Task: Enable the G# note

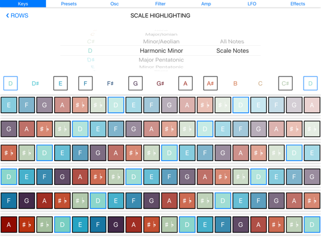Action: pyautogui.click(x=160, y=83)
